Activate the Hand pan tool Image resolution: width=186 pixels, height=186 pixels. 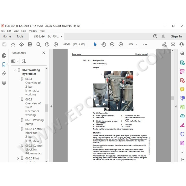pyautogui.click(x=104, y=44)
